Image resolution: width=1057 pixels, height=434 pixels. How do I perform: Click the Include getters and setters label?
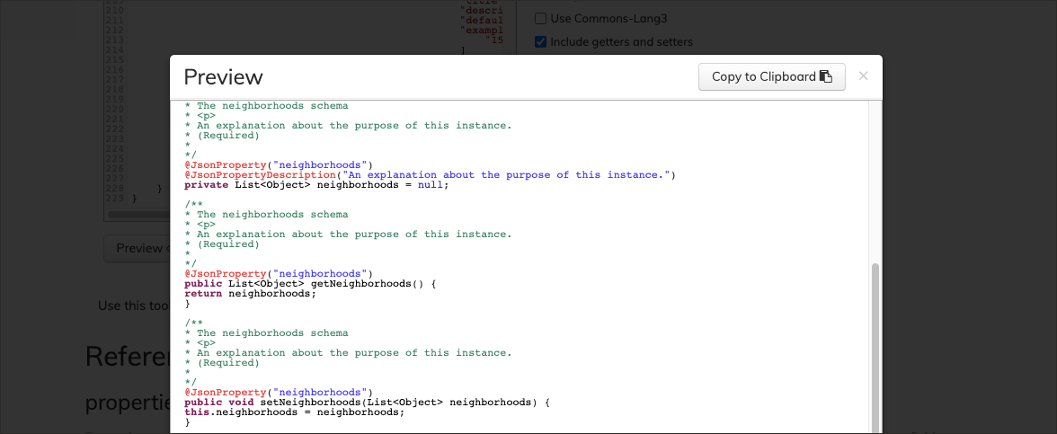coord(622,41)
